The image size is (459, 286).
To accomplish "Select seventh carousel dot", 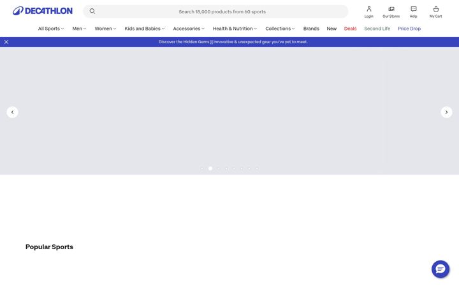I will (x=249, y=168).
